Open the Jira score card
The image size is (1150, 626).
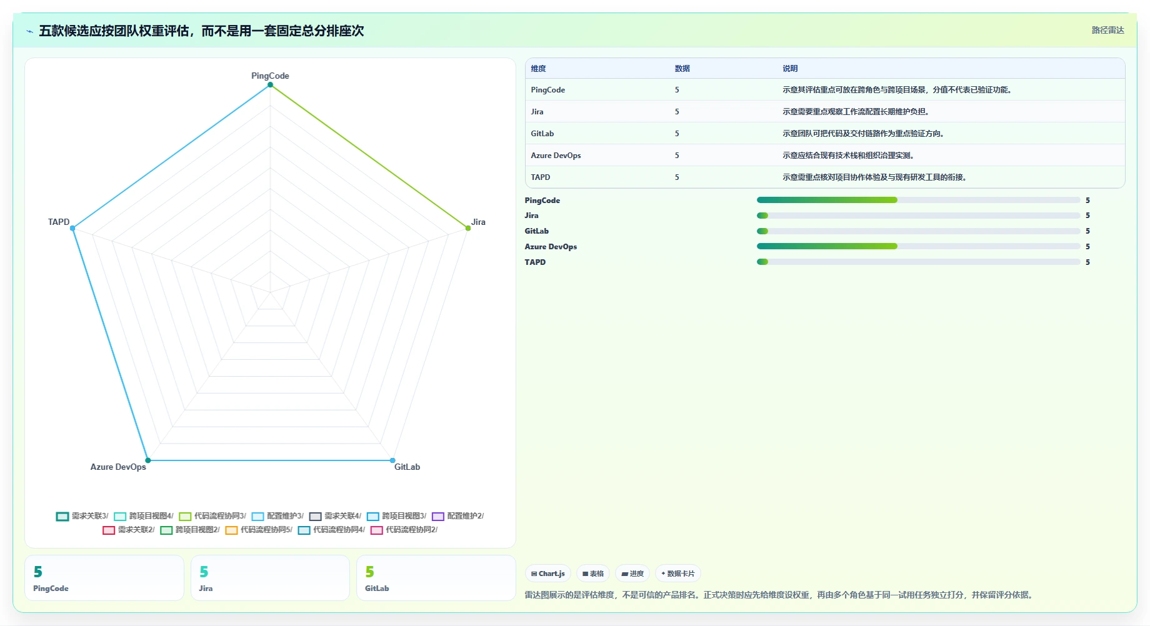pos(270,578)
